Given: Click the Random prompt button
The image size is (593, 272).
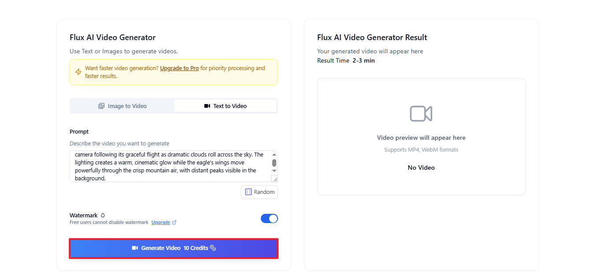Looking at the screenshot, I should (259, 192).
